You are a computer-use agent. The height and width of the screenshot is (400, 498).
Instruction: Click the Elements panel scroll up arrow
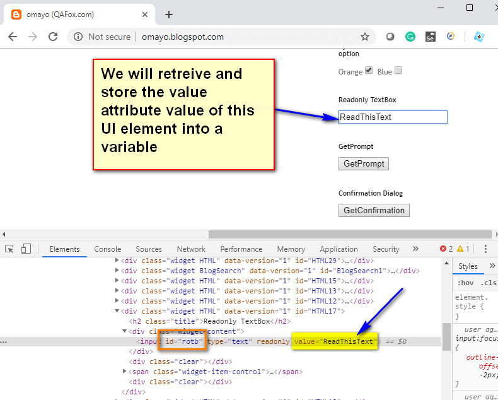(x=446, y=263)
